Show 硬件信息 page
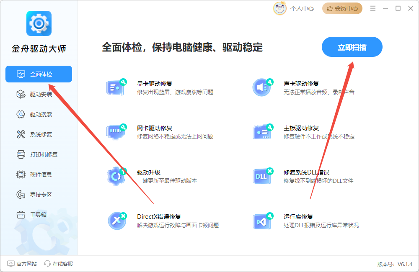419x272 pixels. [x=39, y=174]
